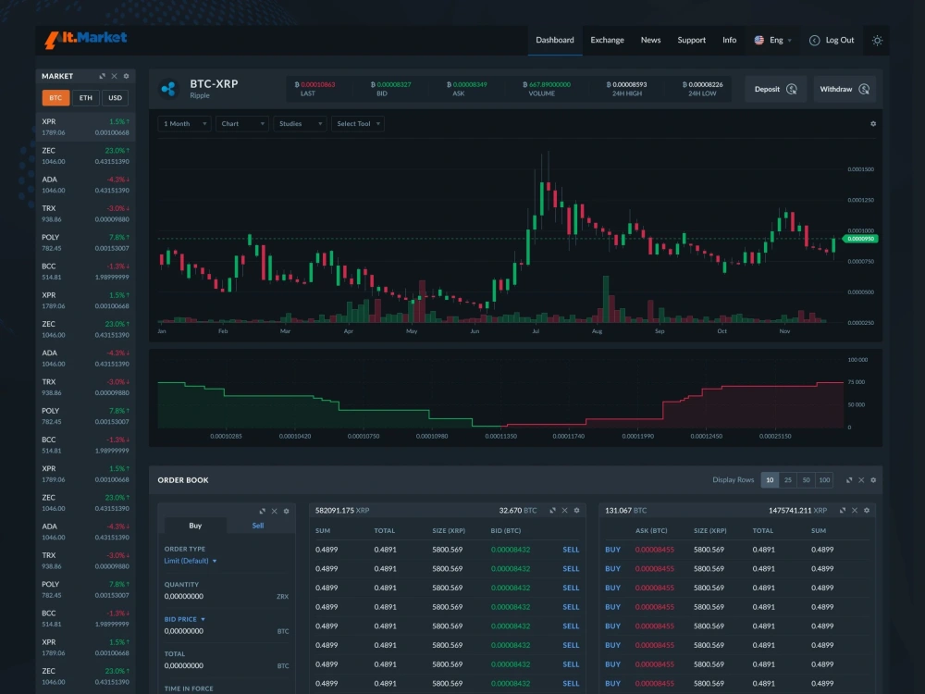Click the Total input field

point(227,665)
